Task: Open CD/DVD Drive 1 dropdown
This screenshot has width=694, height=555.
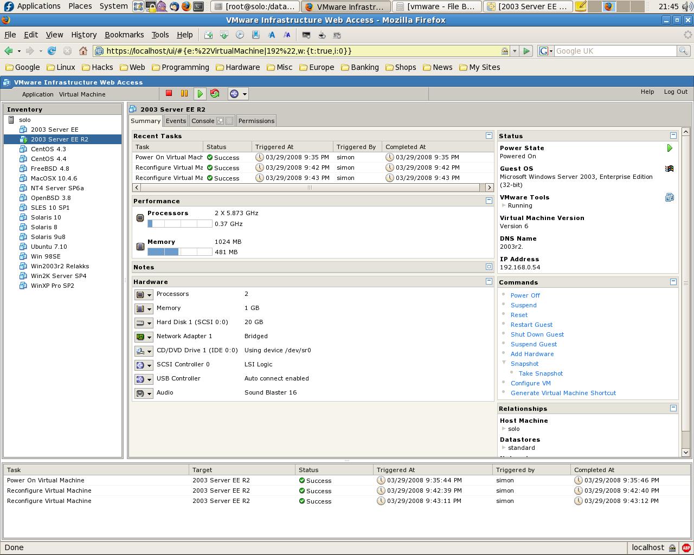Action: (144, 351)
